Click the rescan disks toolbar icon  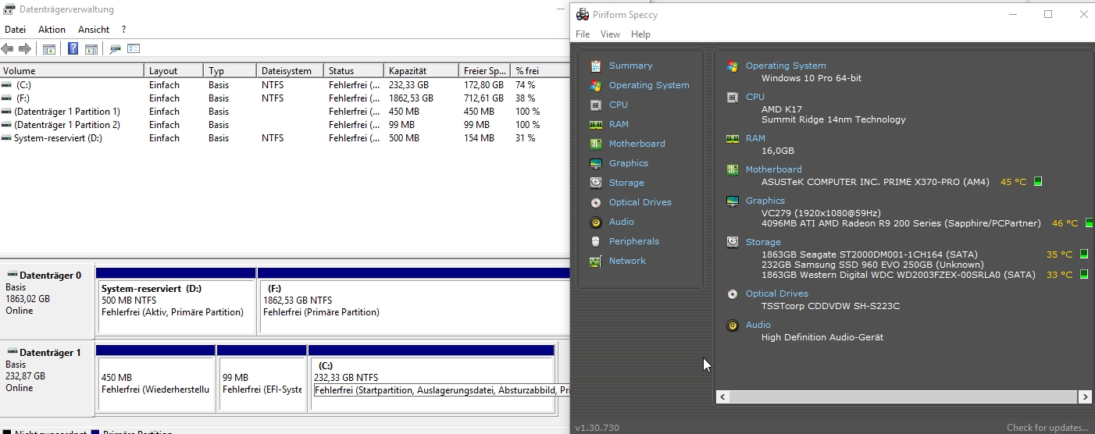(115, 48)
